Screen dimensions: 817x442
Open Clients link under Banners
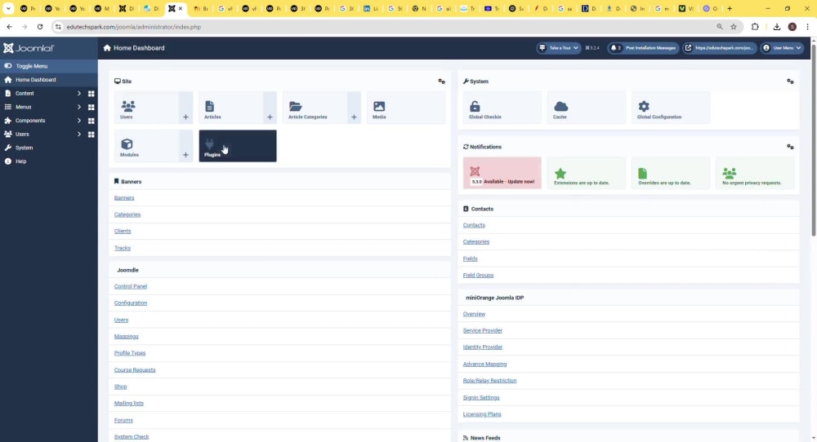123,232
